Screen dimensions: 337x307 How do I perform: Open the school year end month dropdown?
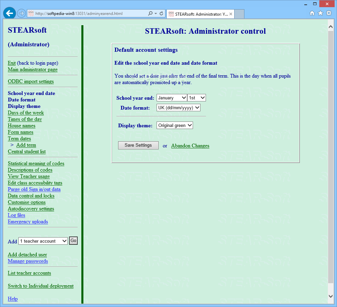[x=172, y=98]
